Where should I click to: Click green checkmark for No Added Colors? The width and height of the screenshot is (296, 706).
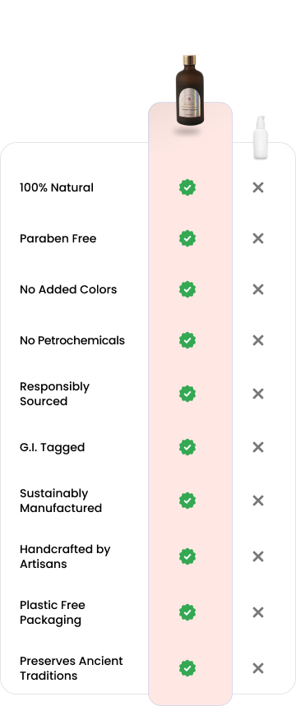(x=187, y=289)
